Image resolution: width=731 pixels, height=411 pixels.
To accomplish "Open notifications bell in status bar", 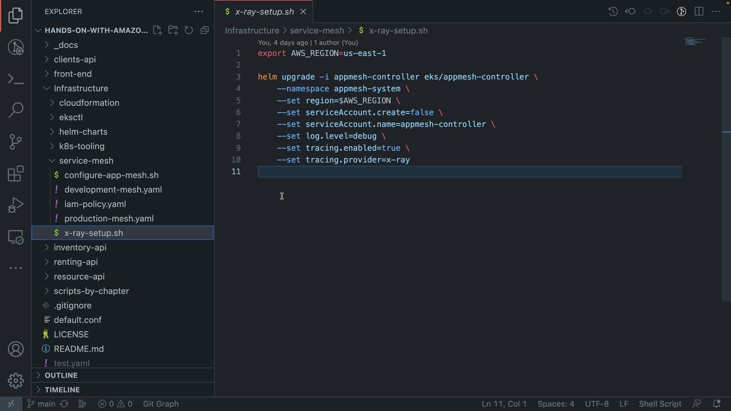I will (716, 404).
